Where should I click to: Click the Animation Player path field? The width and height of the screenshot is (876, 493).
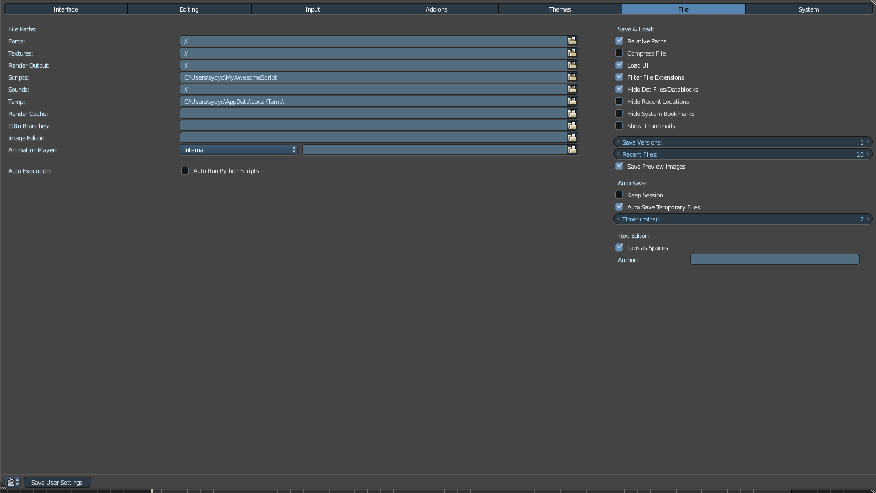434,150
